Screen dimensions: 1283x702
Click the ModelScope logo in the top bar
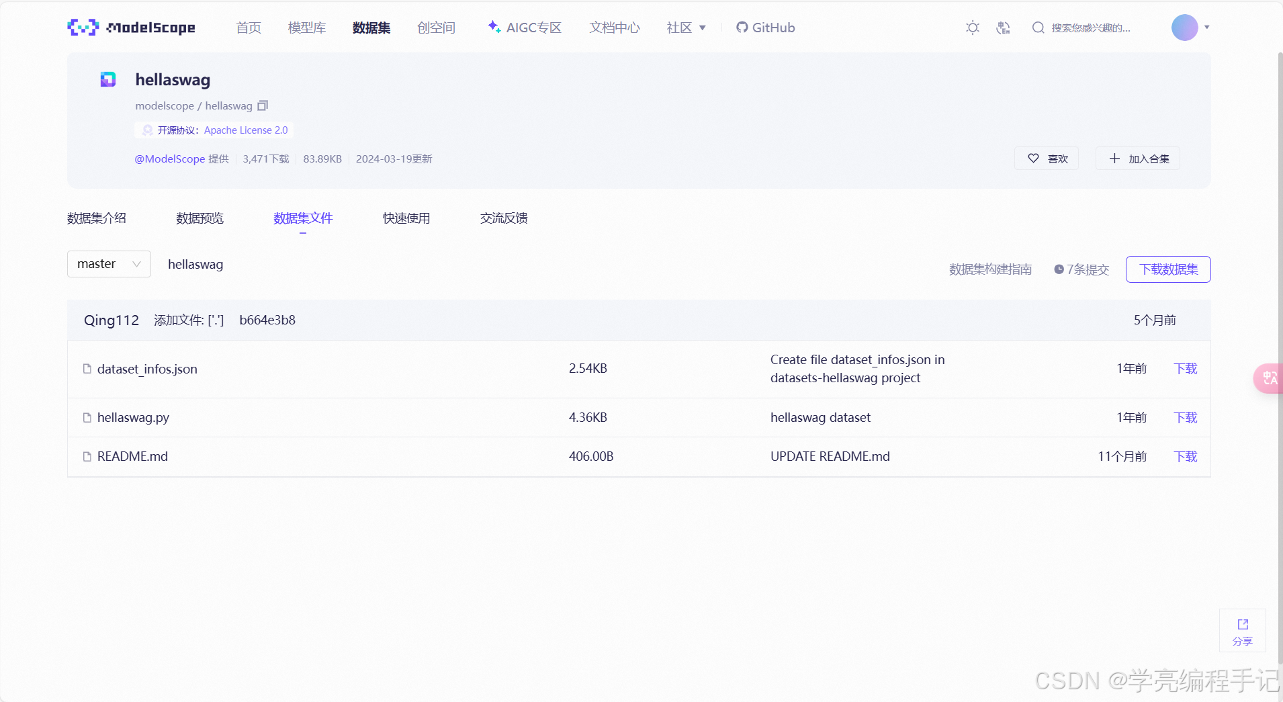pyautogui.click(x=131, y=28)
